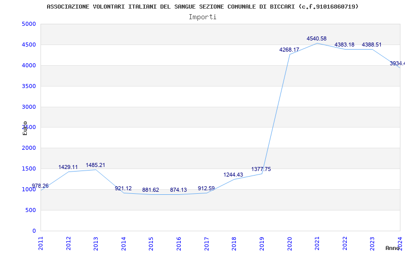Select the 4388.51 value label
Screen dimensions: 405x253
[372, 45]
